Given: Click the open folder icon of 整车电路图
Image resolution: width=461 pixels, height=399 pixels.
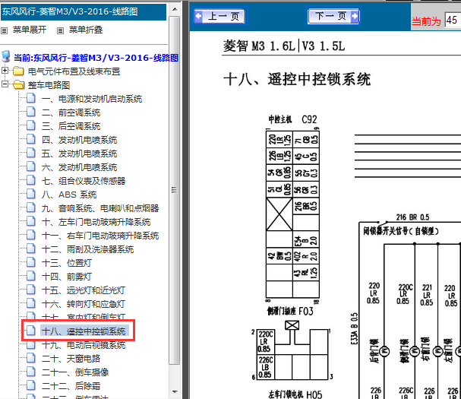Looking at the screenshot, I should (x=19, y=85).
